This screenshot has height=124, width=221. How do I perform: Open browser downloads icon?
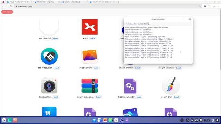[214, 6]
